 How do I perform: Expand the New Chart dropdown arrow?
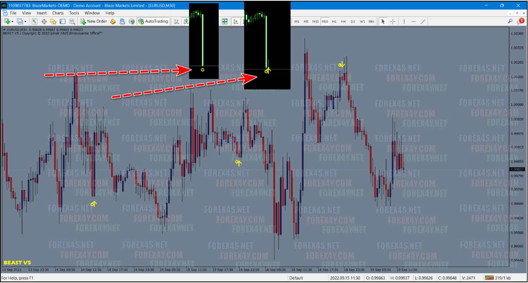coord(13,22)
